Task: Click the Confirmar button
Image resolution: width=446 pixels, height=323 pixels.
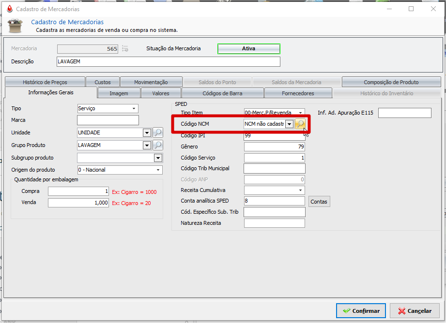Action: [361, 311]
